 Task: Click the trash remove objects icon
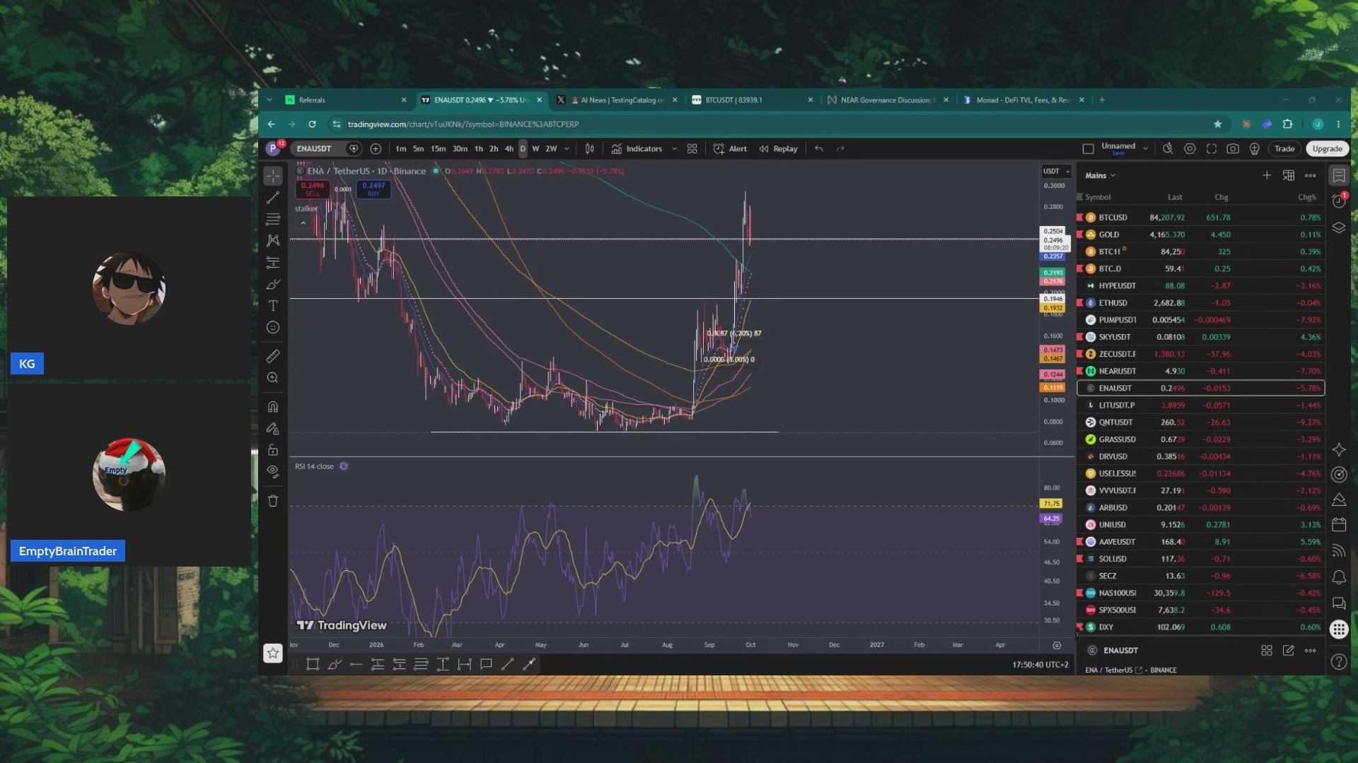[273, 501]
